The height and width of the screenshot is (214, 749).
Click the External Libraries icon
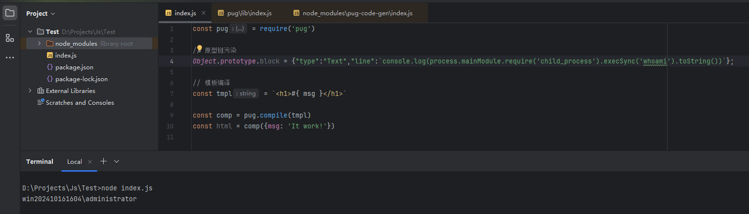41,91
